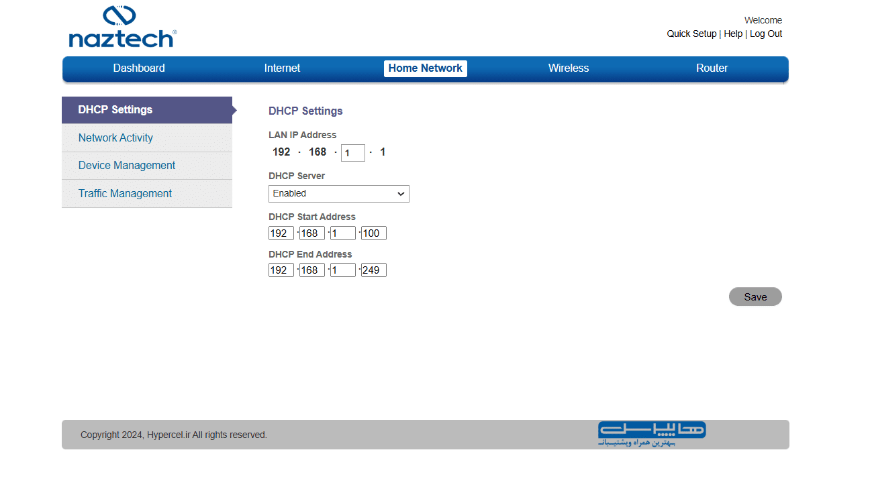Open the Dashboard tab
This screenshot has width=870, height=495.
tap(139, 68)
